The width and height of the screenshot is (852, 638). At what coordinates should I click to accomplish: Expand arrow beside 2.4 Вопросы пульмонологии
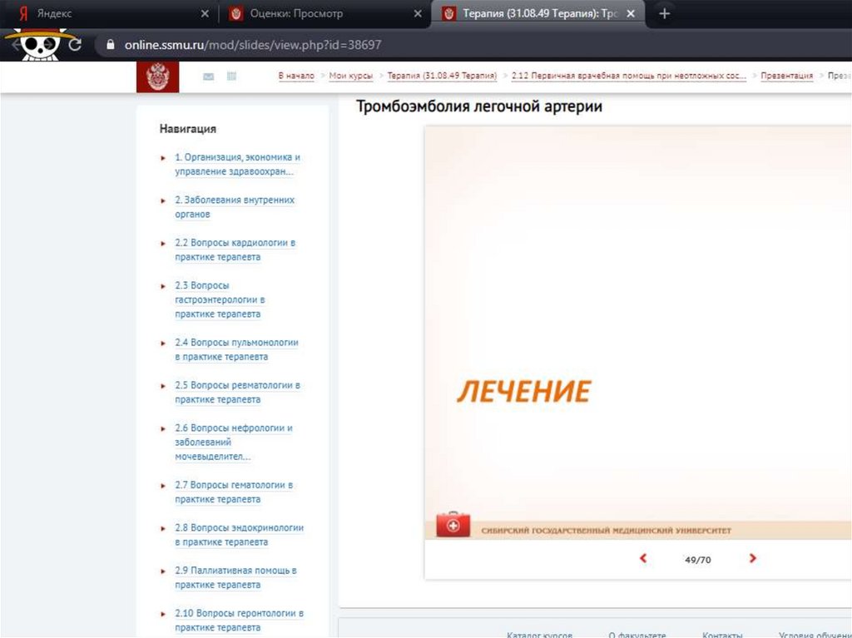[x=163, y=344]
